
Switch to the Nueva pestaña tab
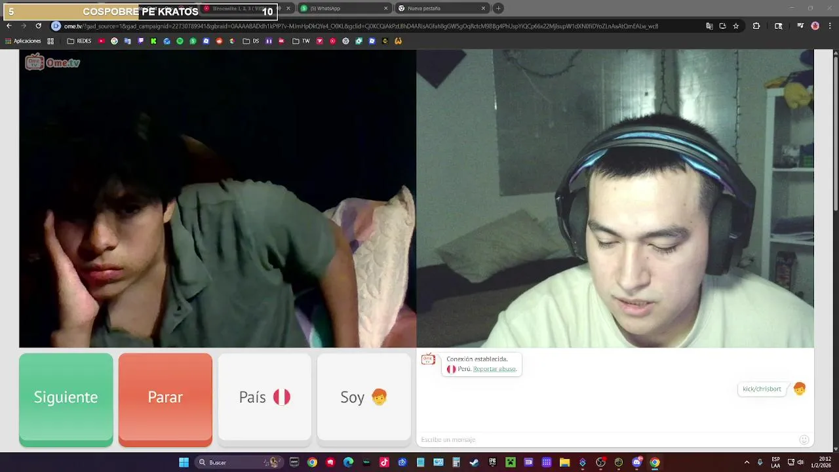[x=439, y=9]
